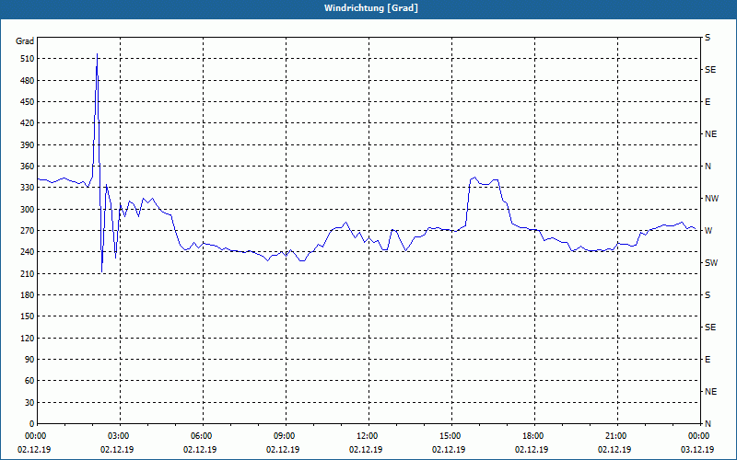Select the 30 degree axis label
Screen dimensions: 737x460
point(29,403)
